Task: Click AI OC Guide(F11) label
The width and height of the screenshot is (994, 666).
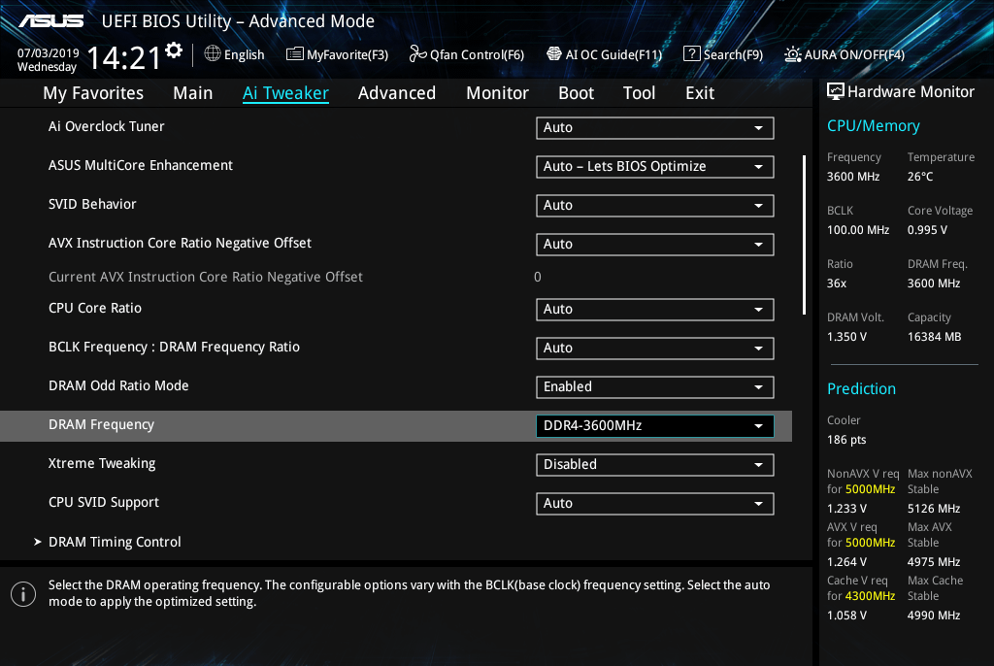Action: pyautogui.click(x=613, y=54)
